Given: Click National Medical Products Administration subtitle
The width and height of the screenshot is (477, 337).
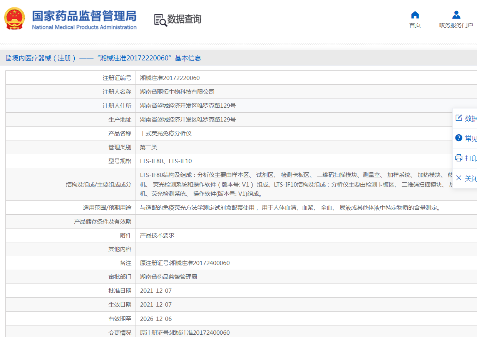Looking at the screenshot, I should click(84, 27).
